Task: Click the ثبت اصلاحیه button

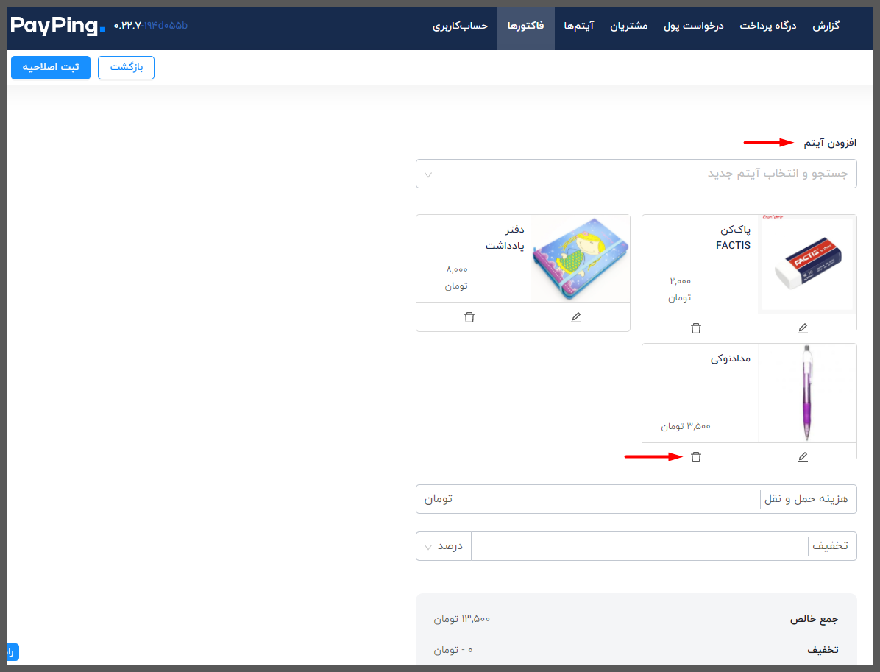Action: point(51,68)
